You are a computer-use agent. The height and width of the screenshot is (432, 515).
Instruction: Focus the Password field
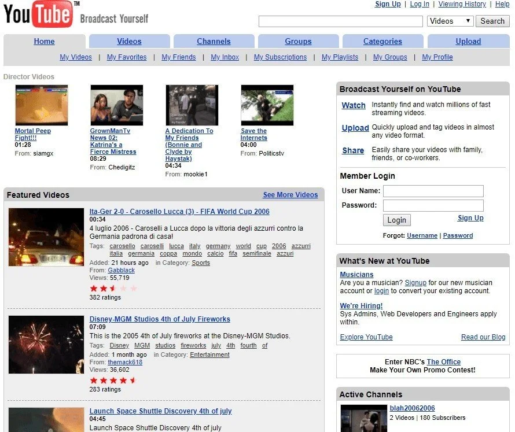tap(433, 205)
